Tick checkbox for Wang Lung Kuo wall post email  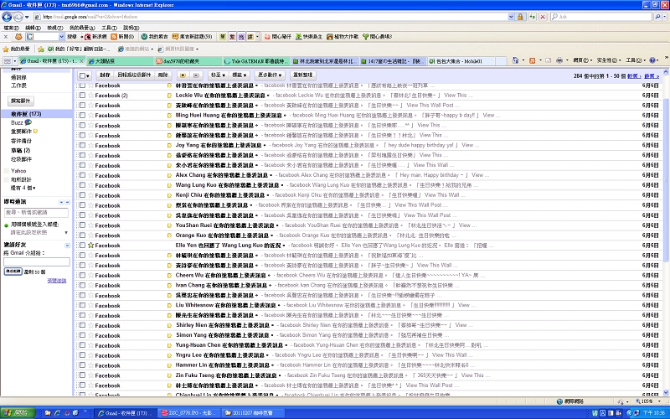(82, 185)
